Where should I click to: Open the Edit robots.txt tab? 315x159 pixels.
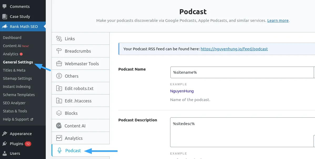80,88
